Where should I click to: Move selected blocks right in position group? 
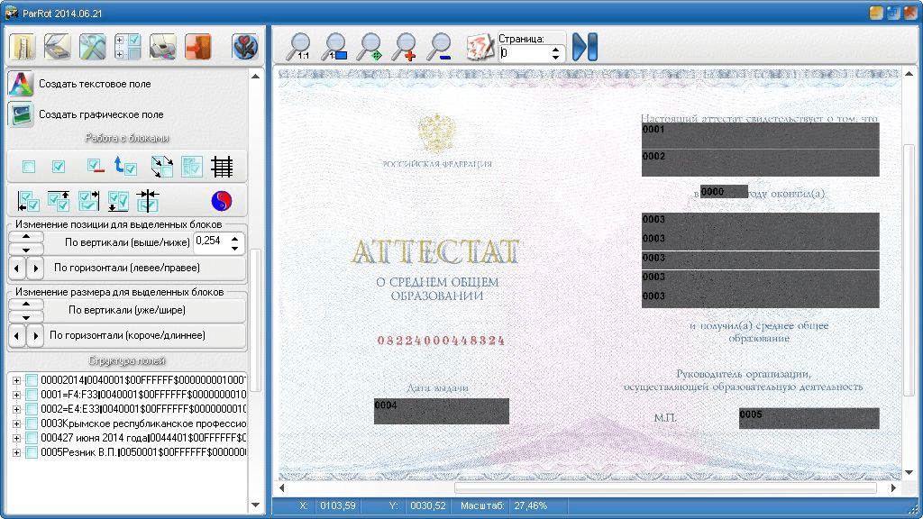point(35,269)
